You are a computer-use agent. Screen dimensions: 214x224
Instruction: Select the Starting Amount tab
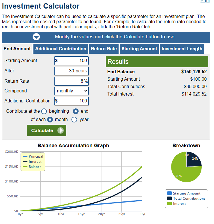pos(139,49)
